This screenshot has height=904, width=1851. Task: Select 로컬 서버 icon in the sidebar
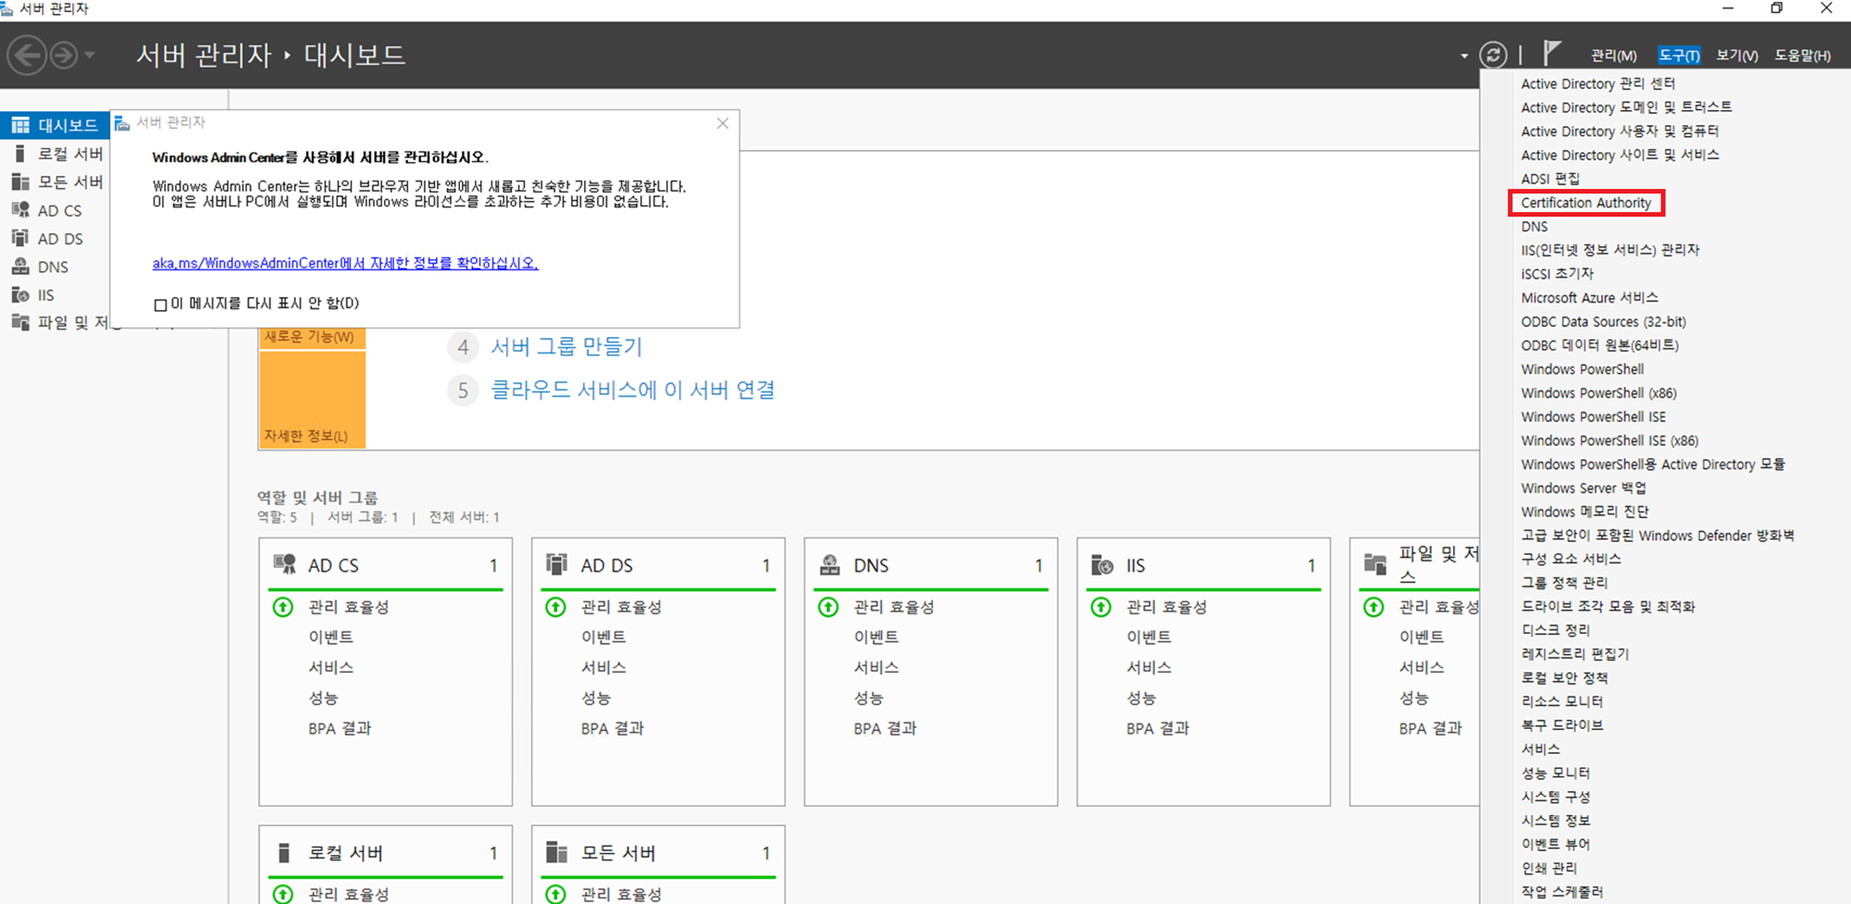coord(20,154)
